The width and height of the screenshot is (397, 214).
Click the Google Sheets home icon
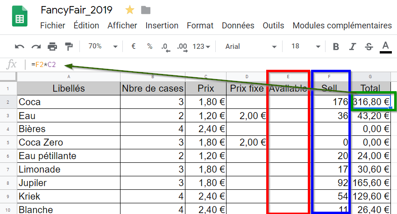(20, 19)
